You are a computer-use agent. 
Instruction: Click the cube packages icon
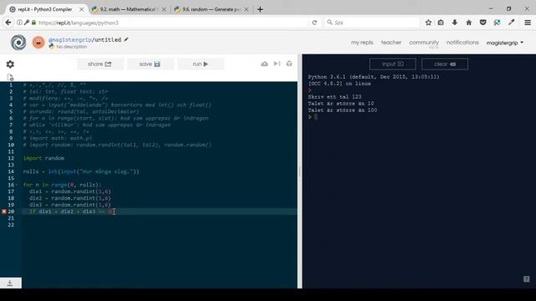(x=289, y=64)
